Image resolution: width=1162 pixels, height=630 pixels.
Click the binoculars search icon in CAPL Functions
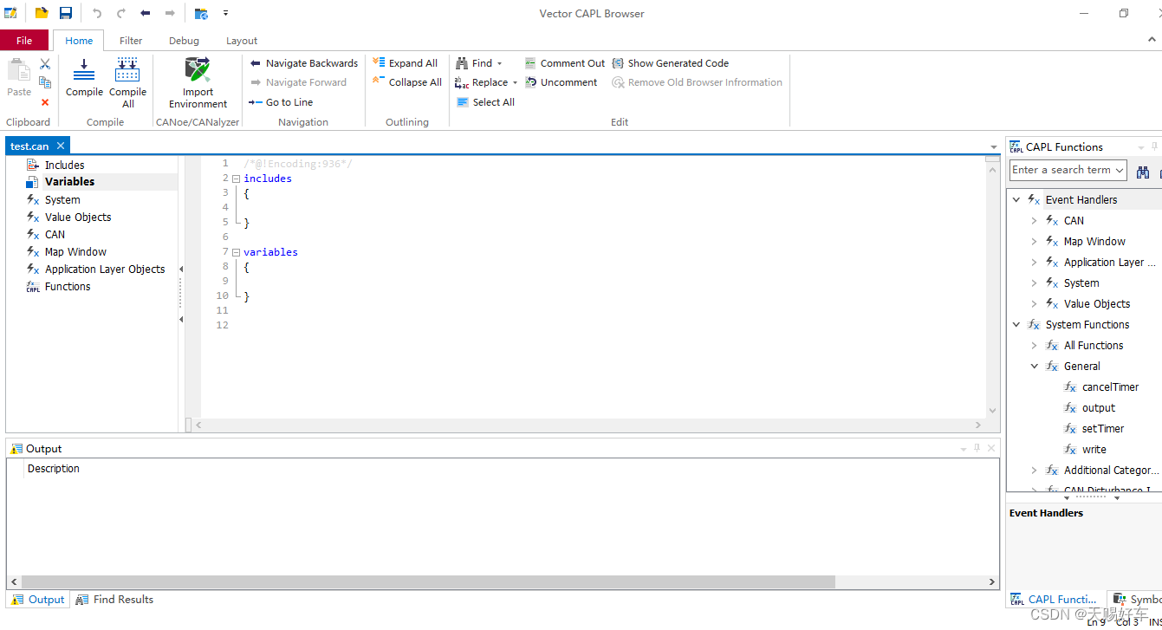(x=1143, y=171)
